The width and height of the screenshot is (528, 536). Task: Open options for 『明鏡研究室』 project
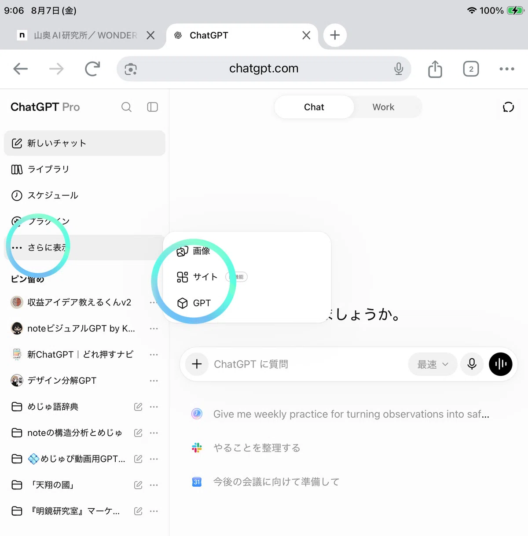tap(154, 511)
